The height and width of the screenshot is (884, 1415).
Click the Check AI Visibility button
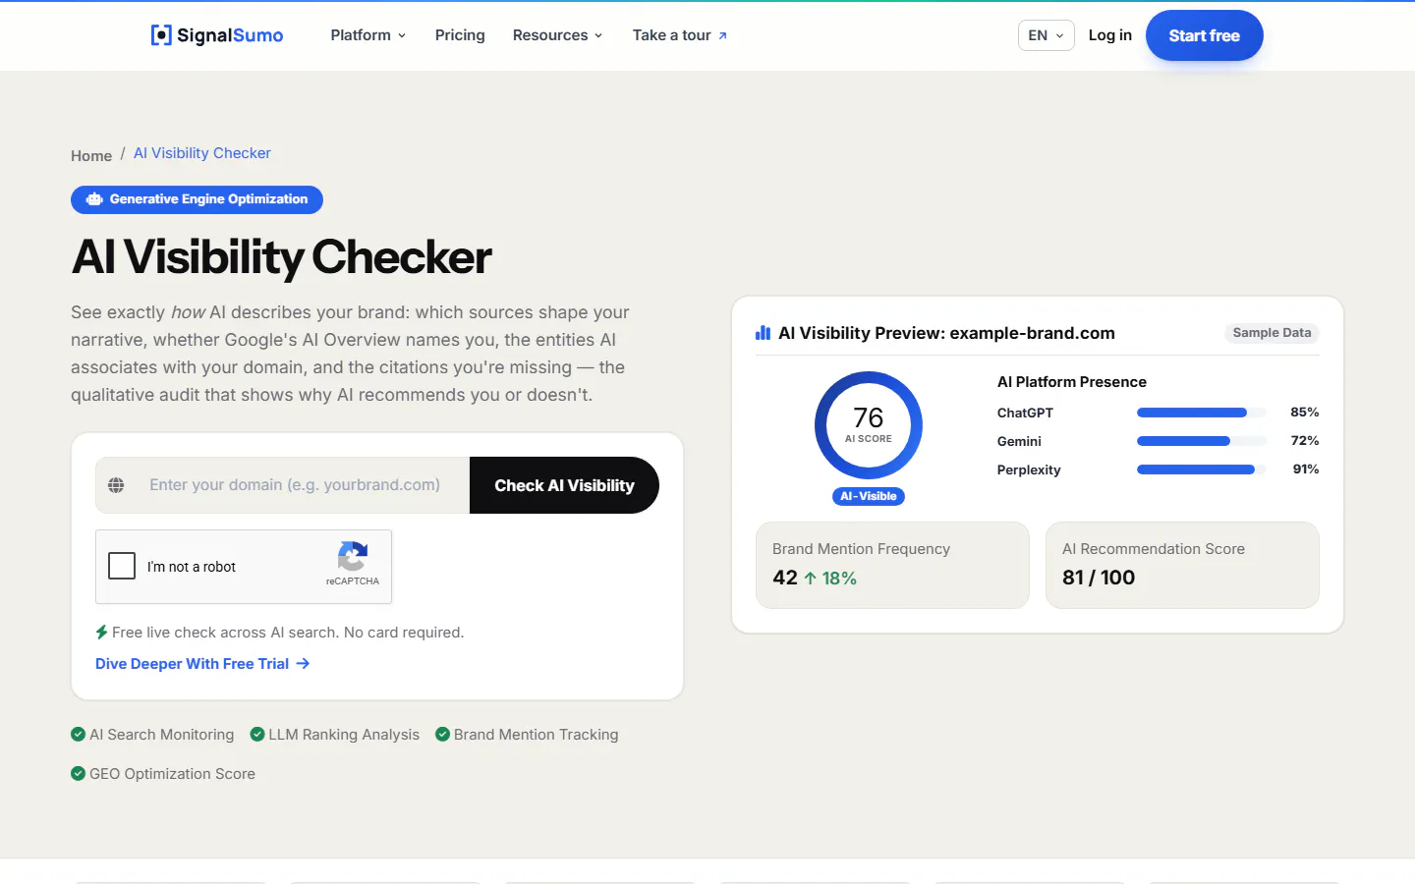564,485
